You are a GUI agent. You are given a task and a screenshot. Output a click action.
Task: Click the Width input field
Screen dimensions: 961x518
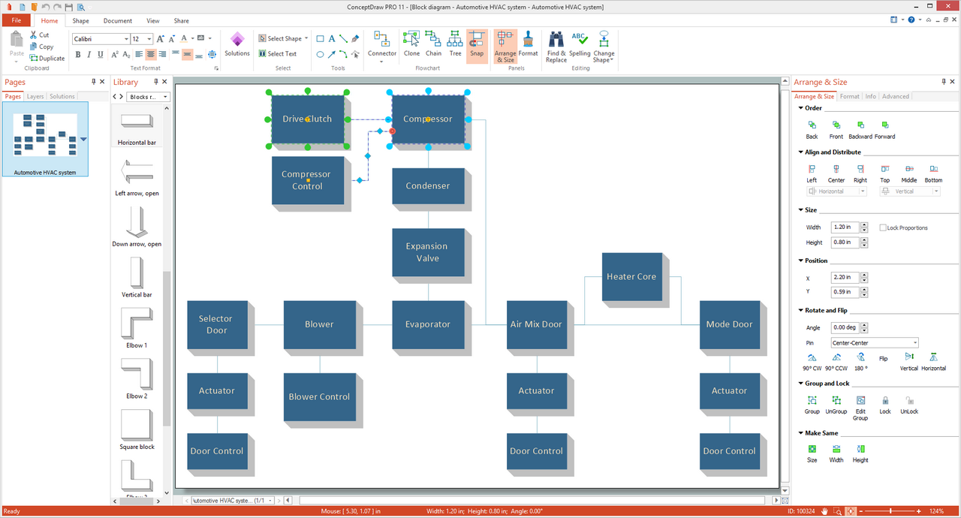(845, 227)
